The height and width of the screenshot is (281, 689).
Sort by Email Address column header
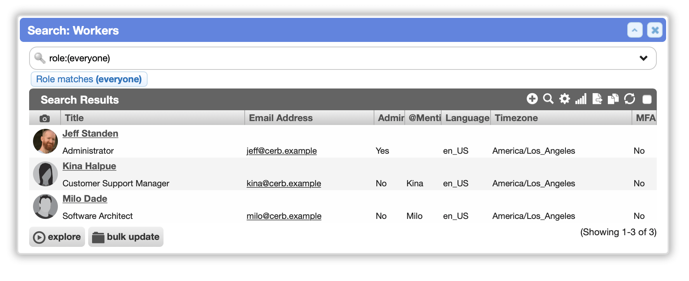[281, 118]
